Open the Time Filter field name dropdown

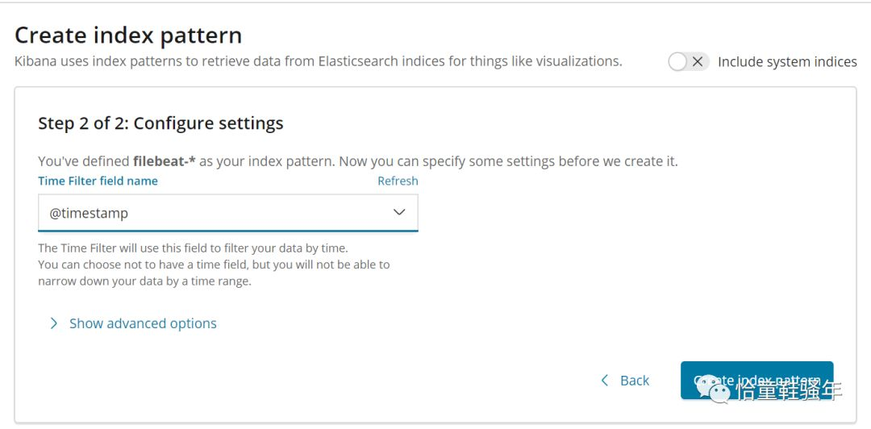coord(227,213)
